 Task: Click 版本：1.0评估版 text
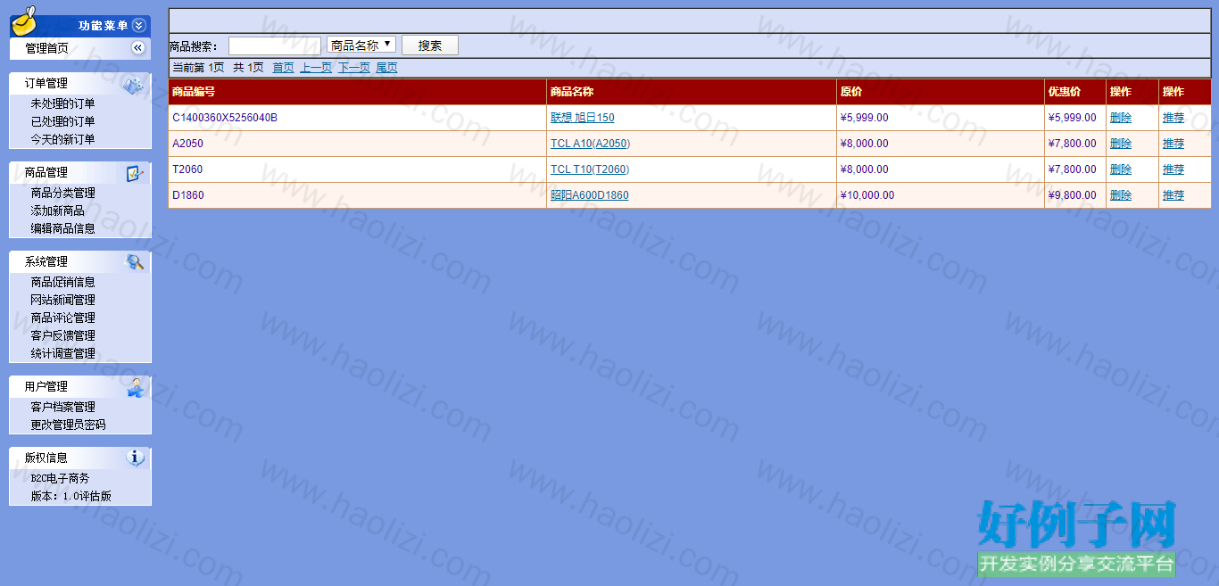tap(71, 496)
